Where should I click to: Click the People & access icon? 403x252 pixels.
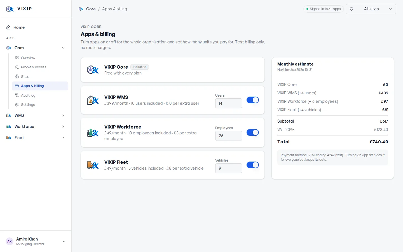coord(17,67)
